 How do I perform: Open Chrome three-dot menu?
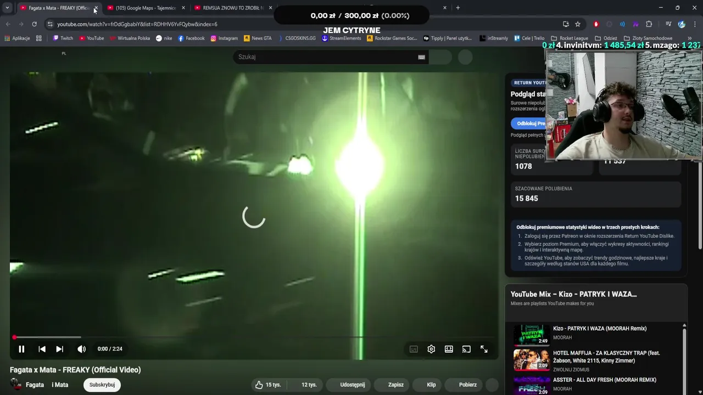pyautogui.click(x=695, y=24)
